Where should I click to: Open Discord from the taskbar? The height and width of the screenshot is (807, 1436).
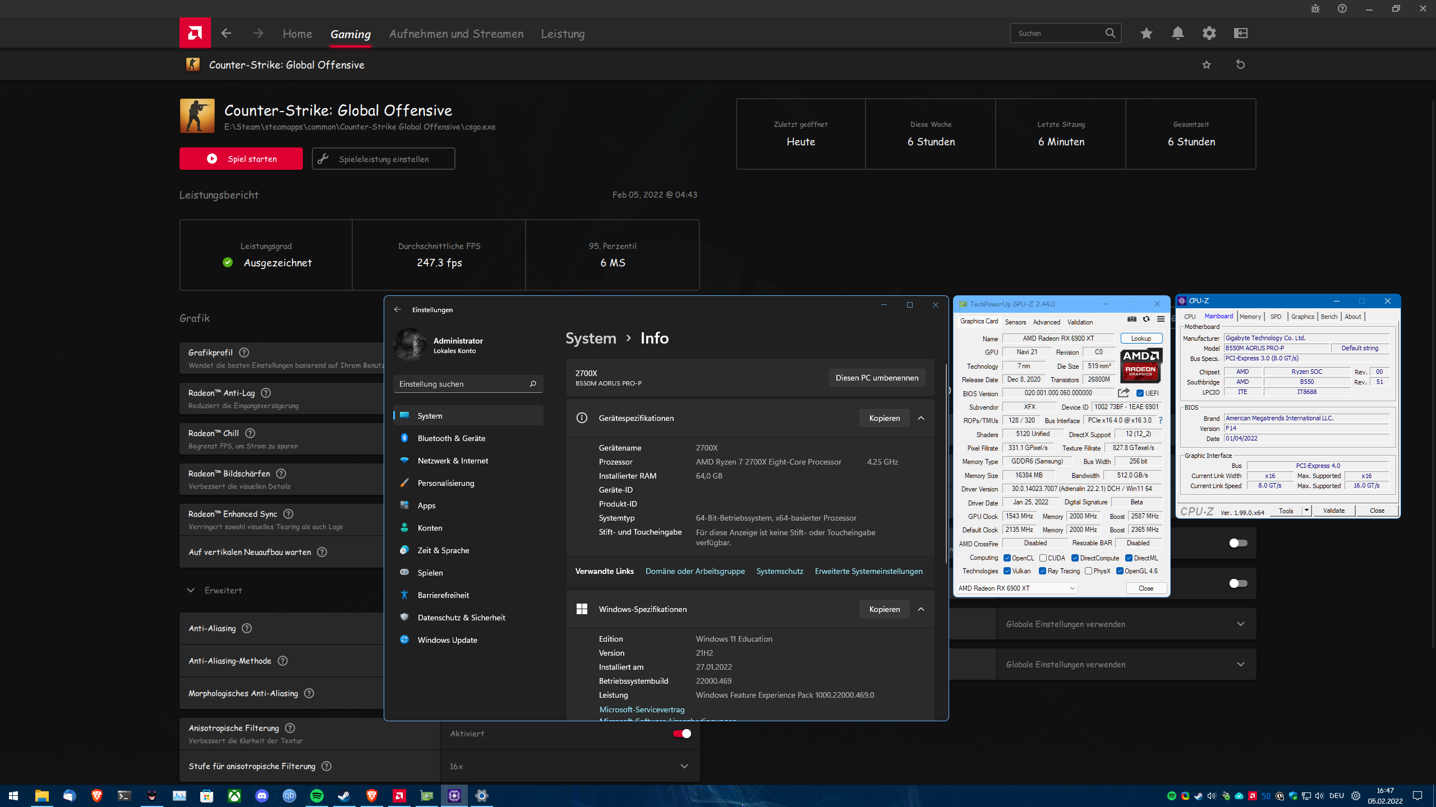261,796
